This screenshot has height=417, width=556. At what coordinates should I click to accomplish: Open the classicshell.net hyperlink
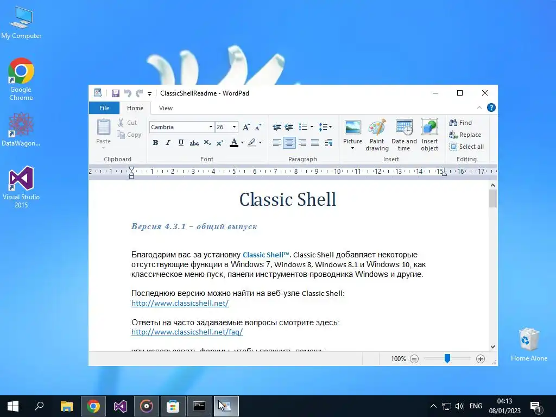point(180,303)
